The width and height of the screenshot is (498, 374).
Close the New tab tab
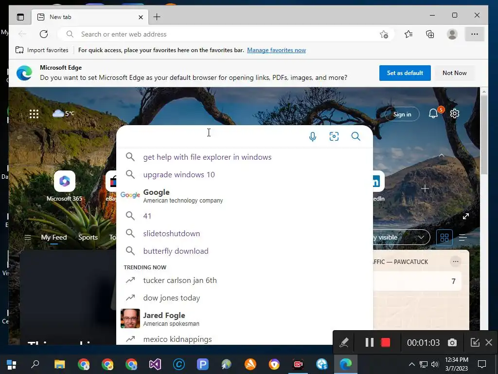[141, 17]
